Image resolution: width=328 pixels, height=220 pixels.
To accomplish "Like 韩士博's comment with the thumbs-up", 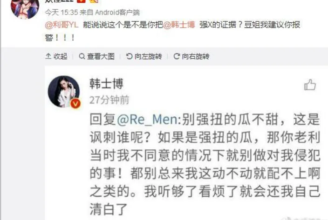I will (310, 85).
